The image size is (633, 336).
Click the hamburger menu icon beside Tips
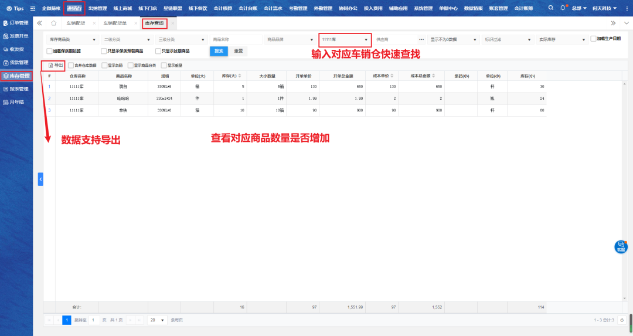click(32, 9)
